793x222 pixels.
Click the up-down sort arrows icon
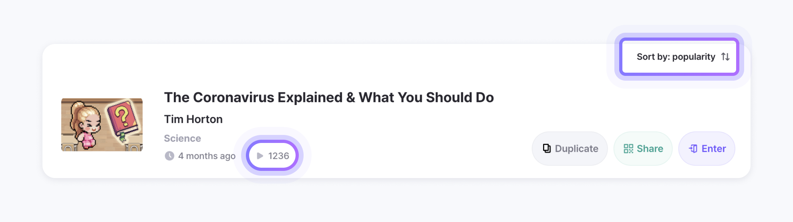point(725,57)
